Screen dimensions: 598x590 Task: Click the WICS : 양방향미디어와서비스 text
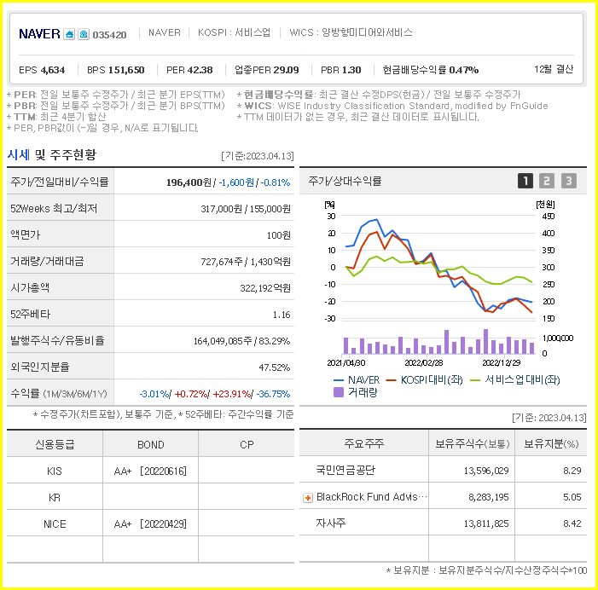[x=351, y=32]
